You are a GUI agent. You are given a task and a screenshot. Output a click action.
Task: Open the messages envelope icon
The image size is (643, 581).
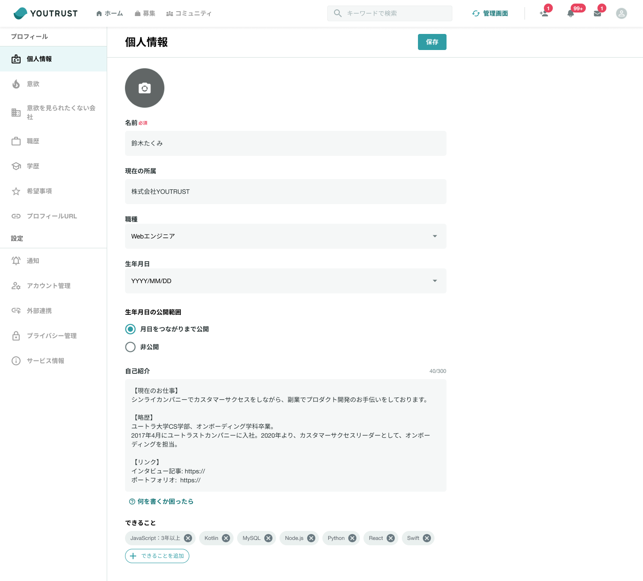(x=597, y=13)
